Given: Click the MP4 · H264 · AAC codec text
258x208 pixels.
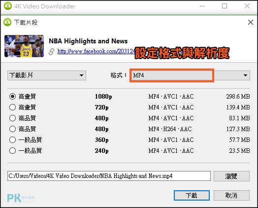Looking at the screenshot, I should [170, 129].
